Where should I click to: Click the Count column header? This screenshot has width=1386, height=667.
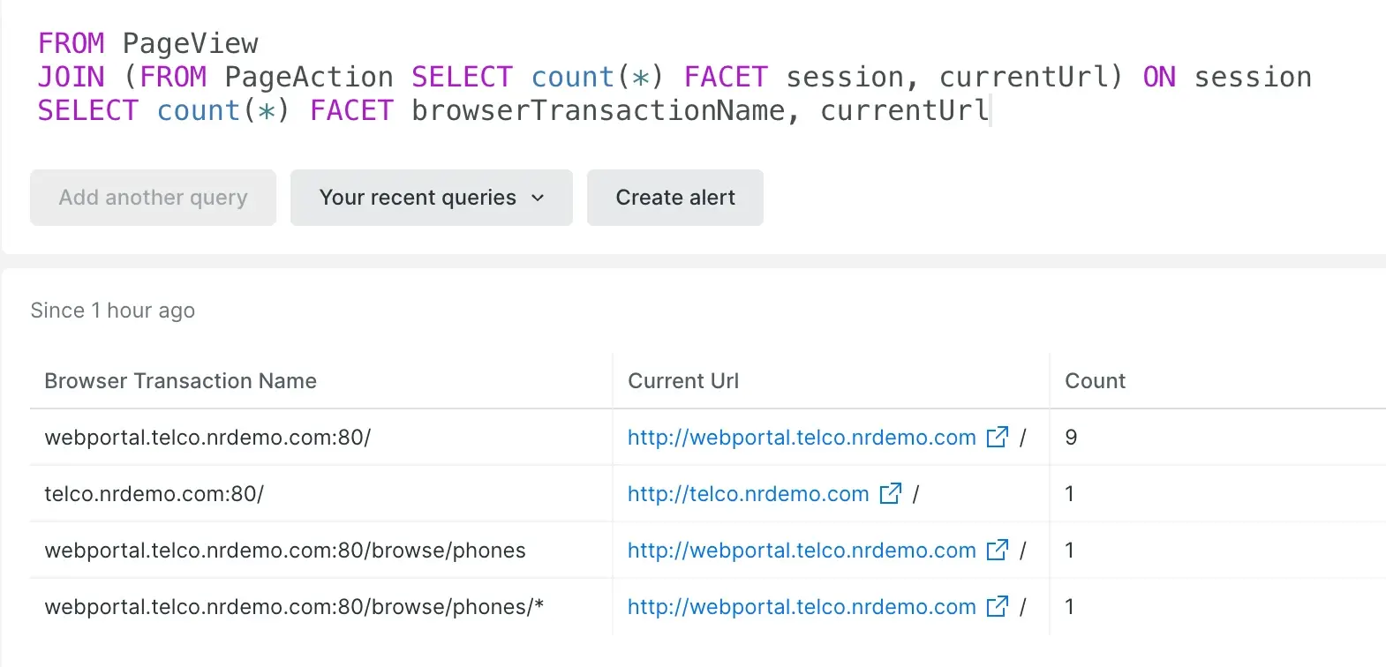1095,381
